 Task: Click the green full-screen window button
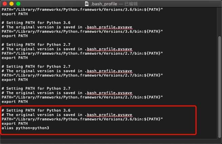(18, 4)
